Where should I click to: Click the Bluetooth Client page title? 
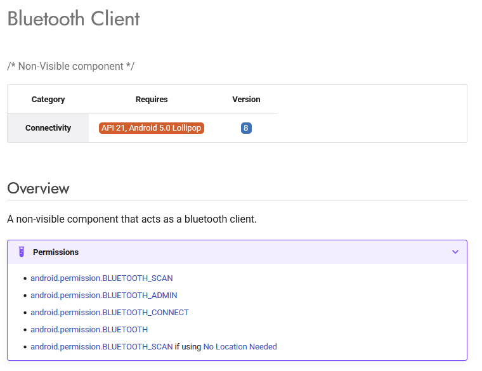point(74,19)
